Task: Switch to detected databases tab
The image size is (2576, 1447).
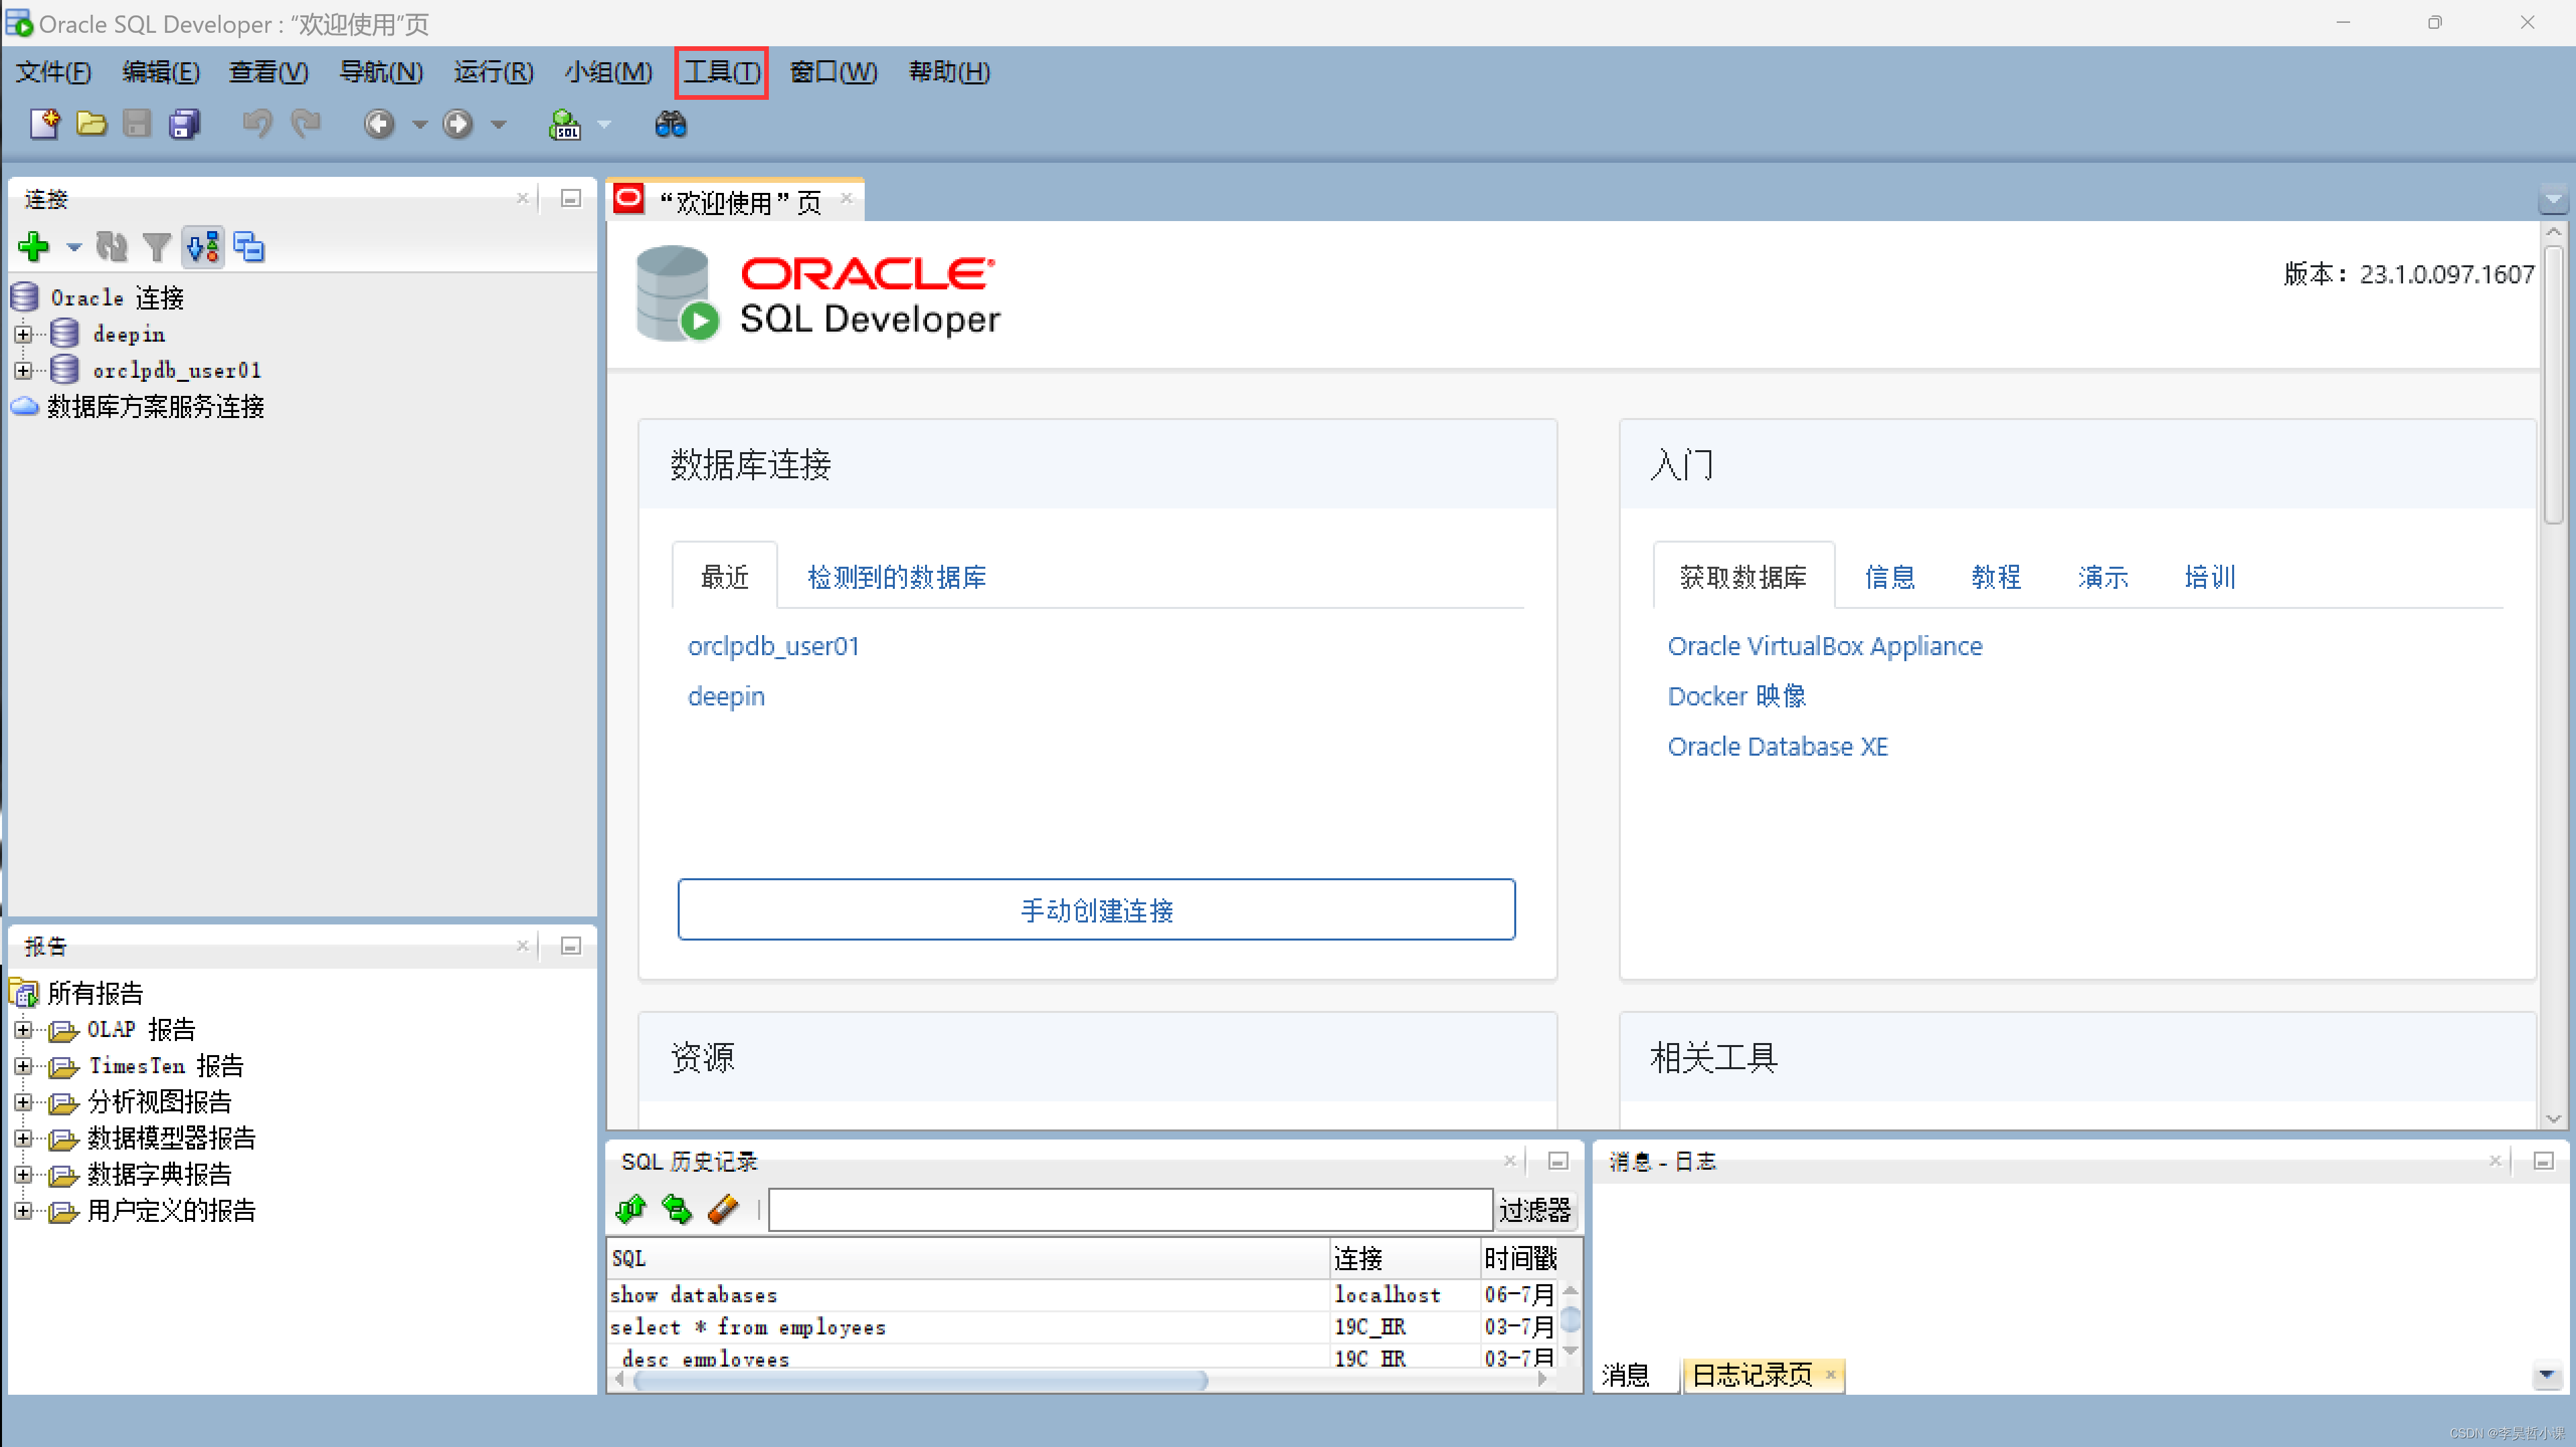Action: (x=896, y=577)
